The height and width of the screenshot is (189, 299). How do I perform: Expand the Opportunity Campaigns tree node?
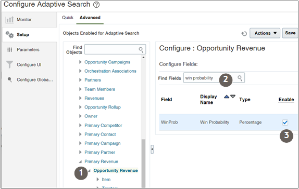(x=80, y=62)
